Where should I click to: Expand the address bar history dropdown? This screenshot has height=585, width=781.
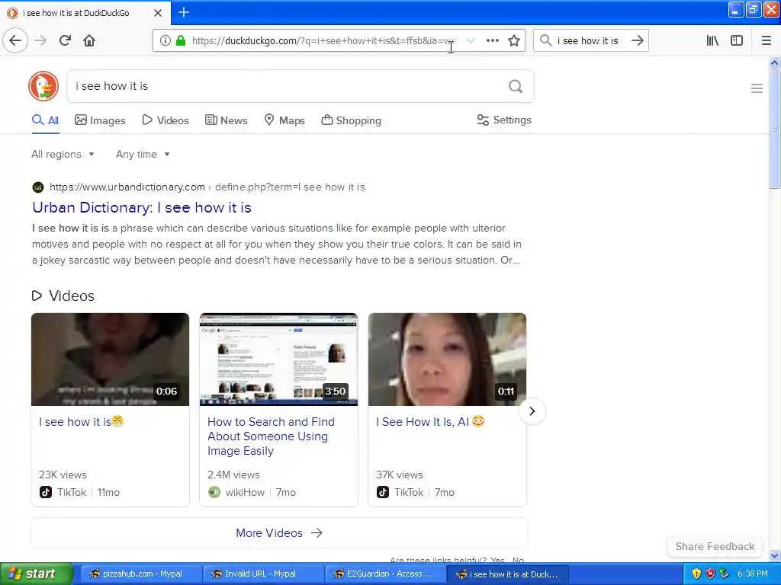(x=470, y=41)
